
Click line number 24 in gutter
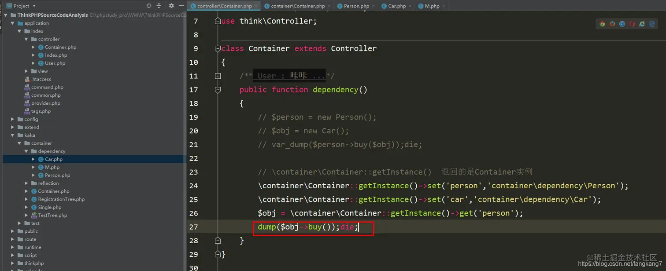tap(193, 186)
